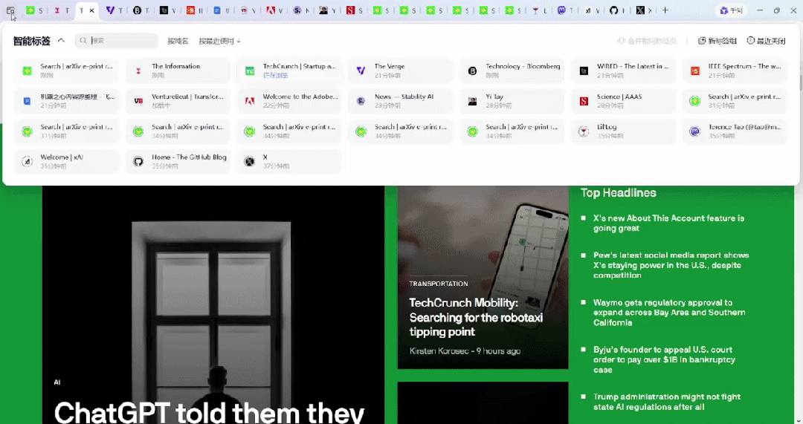
Task: Click the smart tabs panel icon in tab strip
Action: 10,10
